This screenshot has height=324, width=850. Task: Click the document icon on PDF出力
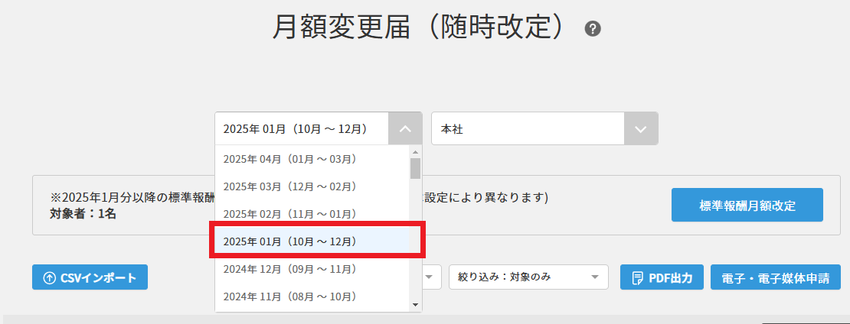[x=637, y=277]
